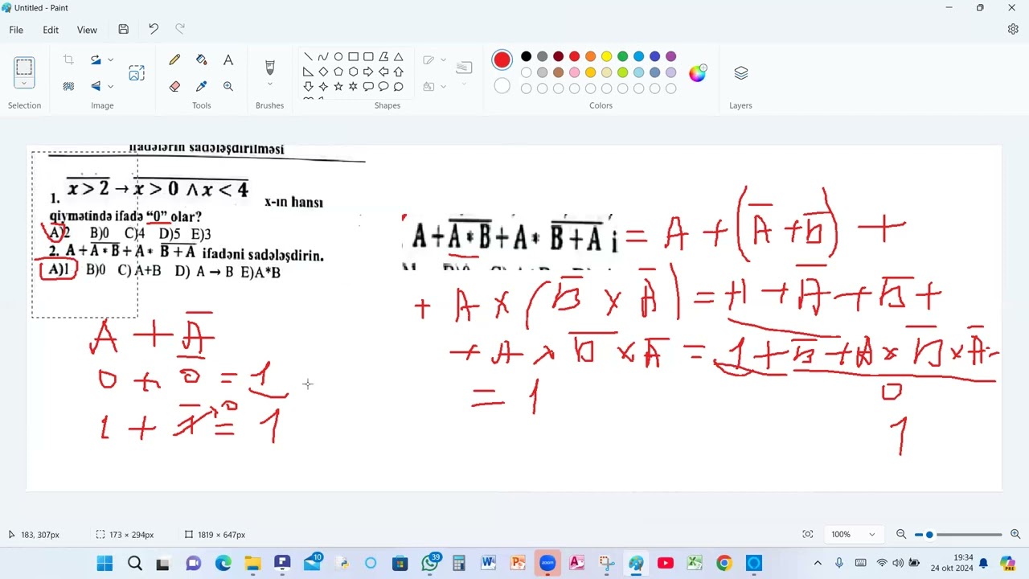Viewport: 1029px width, 579px height.
Task: Click the zoom in plus button
Action: (1015, 534)
